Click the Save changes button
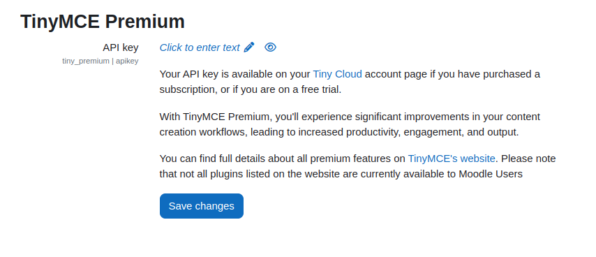 click(202, 206)
